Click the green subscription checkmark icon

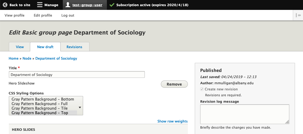coord(112,5)
